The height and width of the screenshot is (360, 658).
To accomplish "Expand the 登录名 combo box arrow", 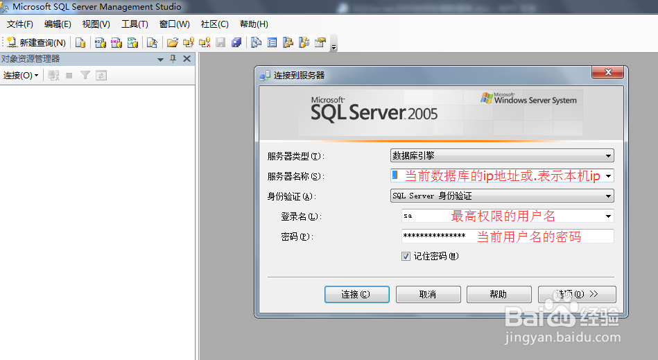I will pyautogui.click(x=608, y=216).
